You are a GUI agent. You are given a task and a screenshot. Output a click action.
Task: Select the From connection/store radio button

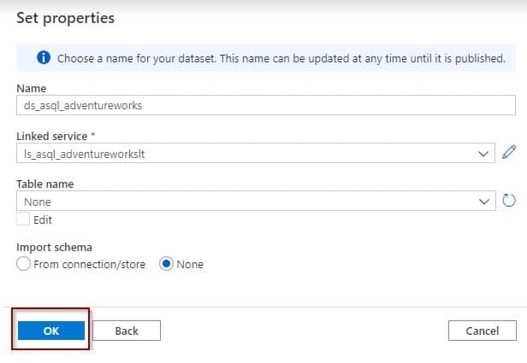pyautogui.click(x=24, y=264)
